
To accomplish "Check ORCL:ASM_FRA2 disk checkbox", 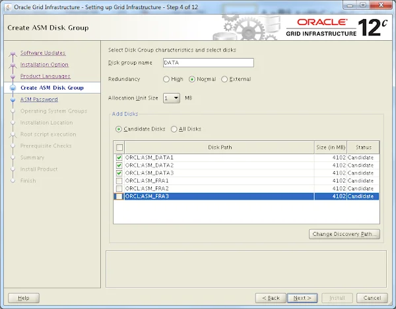I will pos(119,188).
